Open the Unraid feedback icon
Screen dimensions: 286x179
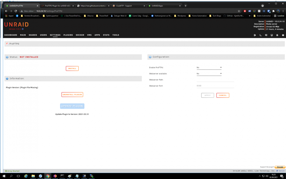pos(266,35)
